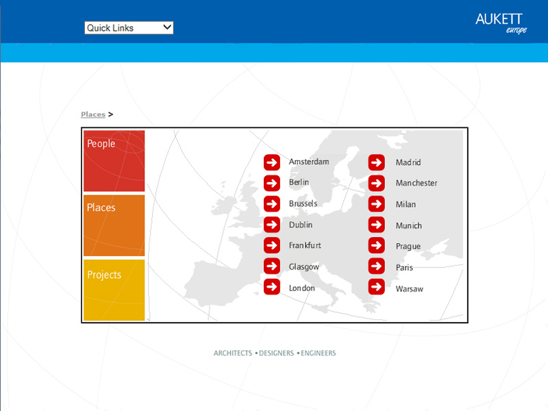Viewport: 548px width, 411px height.
Task: Go to the Frankfurt office text link
Action: tap(305, 245)
